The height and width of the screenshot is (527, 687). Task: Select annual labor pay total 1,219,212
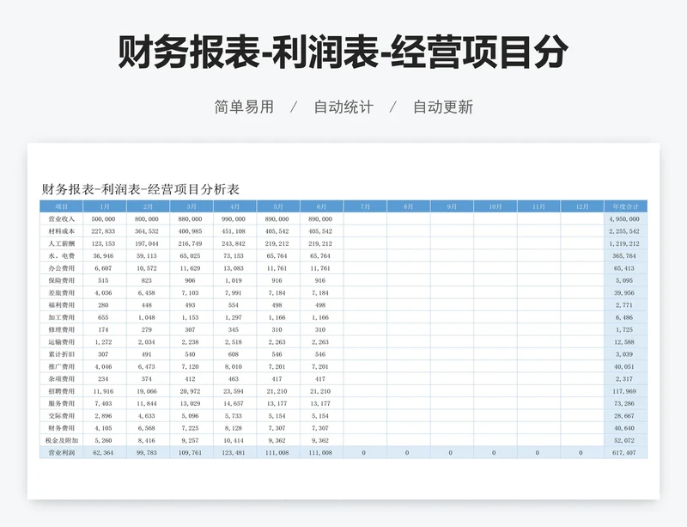(x=624, y=243)
